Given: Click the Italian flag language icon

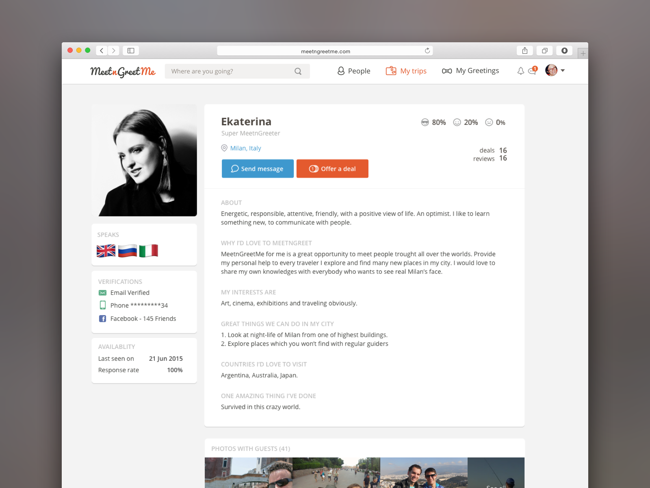Looking at the screenshot, I should [x=149, y=251].
